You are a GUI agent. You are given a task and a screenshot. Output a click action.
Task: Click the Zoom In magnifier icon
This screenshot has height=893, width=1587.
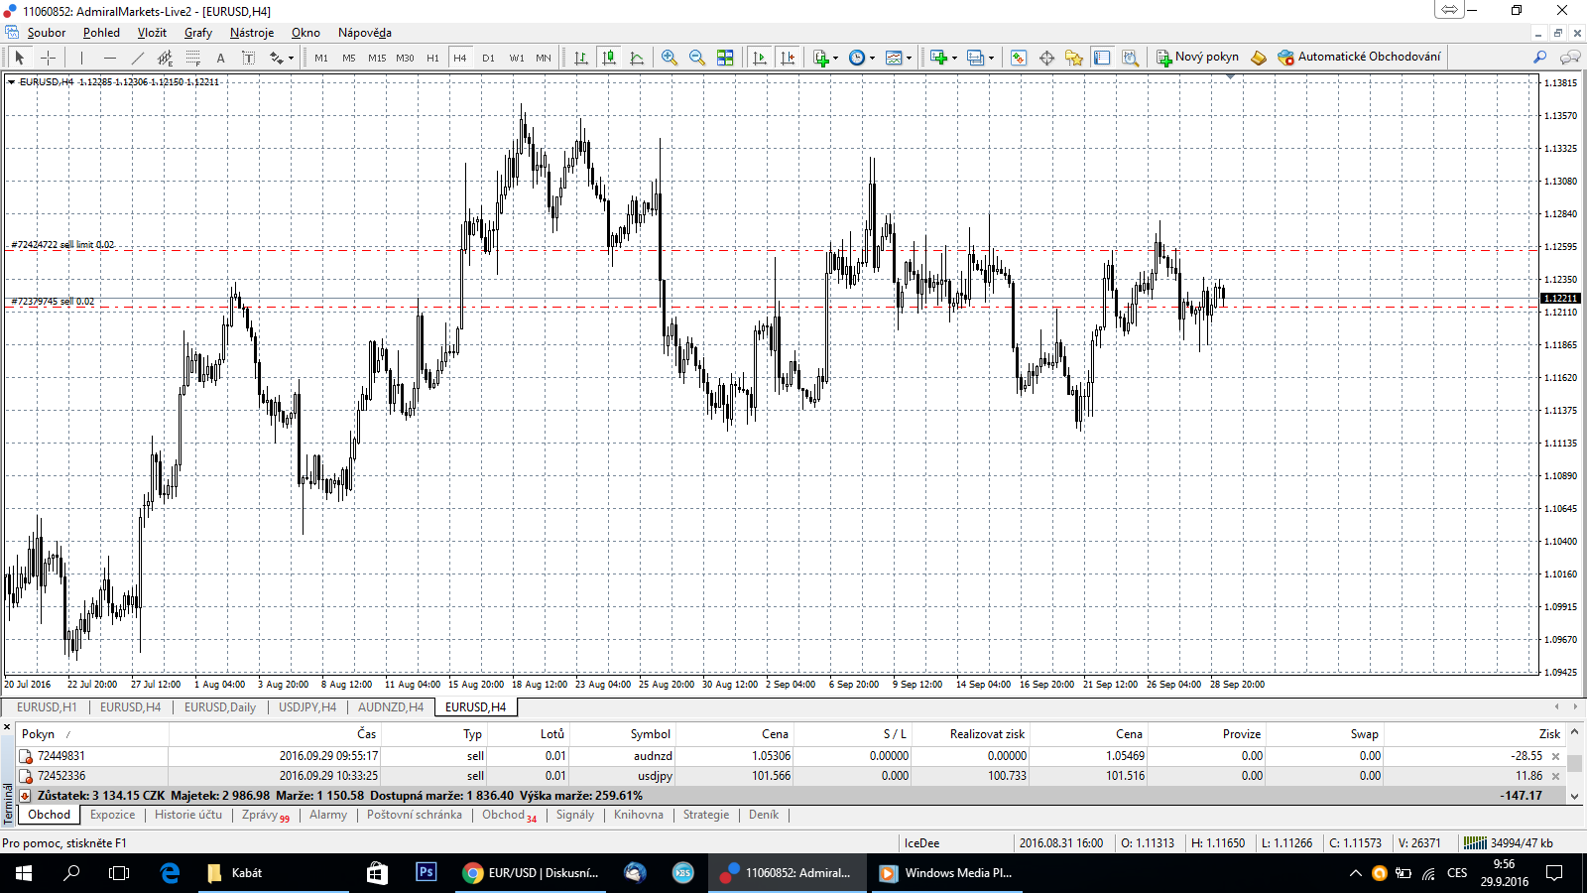pyautogui.click(x=670, y=58)
